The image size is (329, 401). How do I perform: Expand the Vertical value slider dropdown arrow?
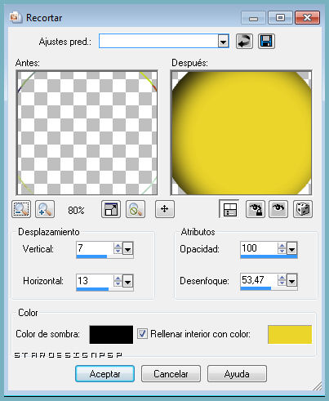click(x=127, y=248)
